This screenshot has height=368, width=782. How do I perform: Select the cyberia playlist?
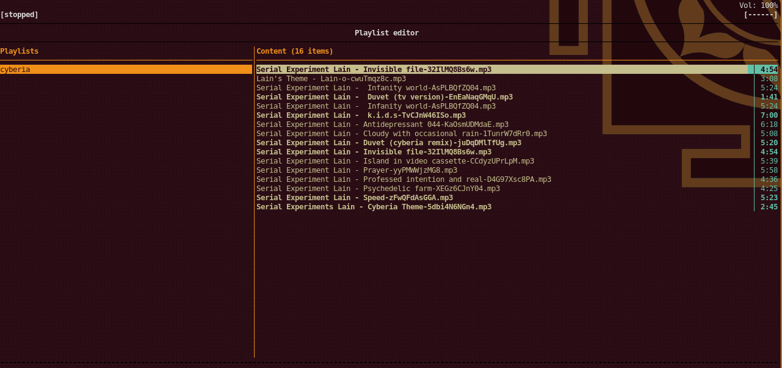(x=126, y=70)
